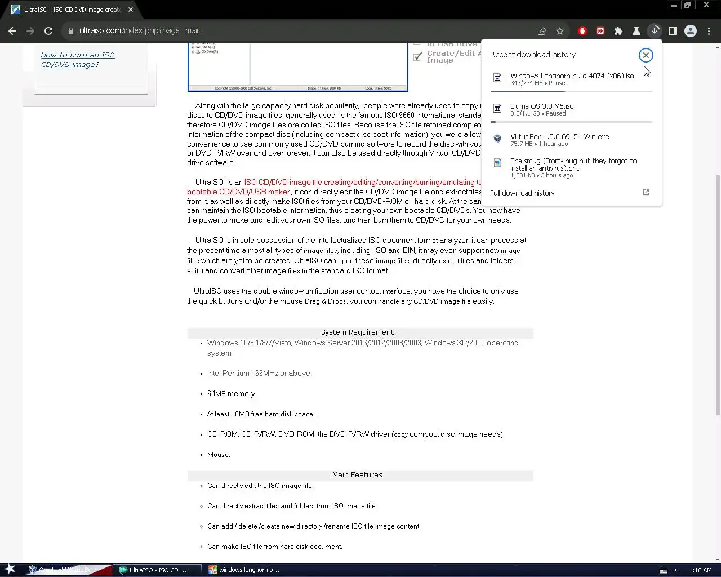
Task: Click the VirtualBox installer file icon
Action: [497, 138]
